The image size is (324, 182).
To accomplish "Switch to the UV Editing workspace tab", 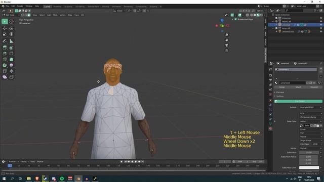I will pyautogui.click(x=80, y=7).
